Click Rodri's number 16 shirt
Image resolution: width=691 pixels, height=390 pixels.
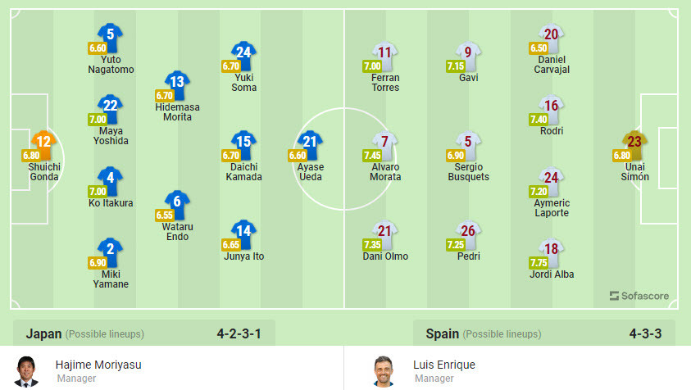pyautogui.click(x=552, y=107)
